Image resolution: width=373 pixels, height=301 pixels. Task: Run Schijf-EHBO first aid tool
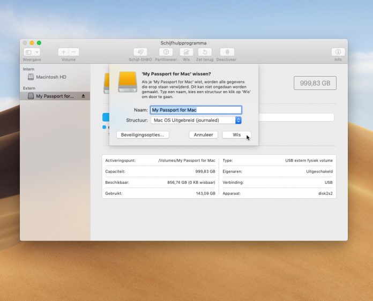[x=141, y=52]
